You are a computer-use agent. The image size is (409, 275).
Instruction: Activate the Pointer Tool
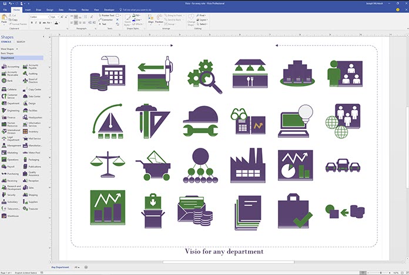106,15
